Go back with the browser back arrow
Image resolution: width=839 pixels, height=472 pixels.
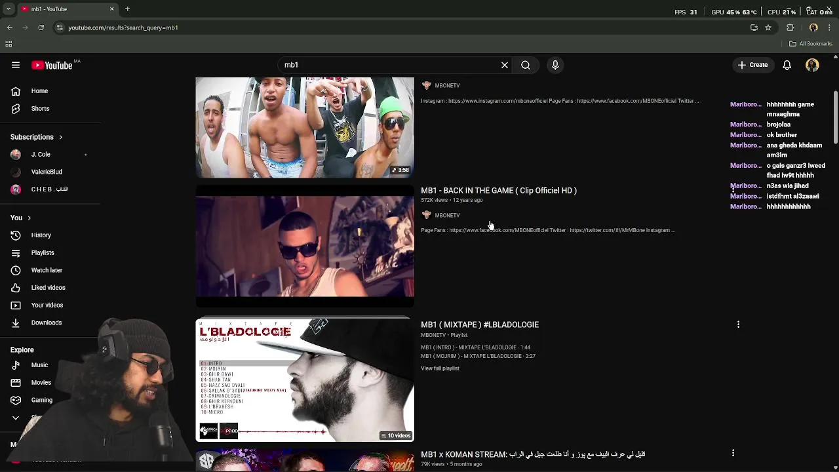pyautogui.click(x=10, y=28)
